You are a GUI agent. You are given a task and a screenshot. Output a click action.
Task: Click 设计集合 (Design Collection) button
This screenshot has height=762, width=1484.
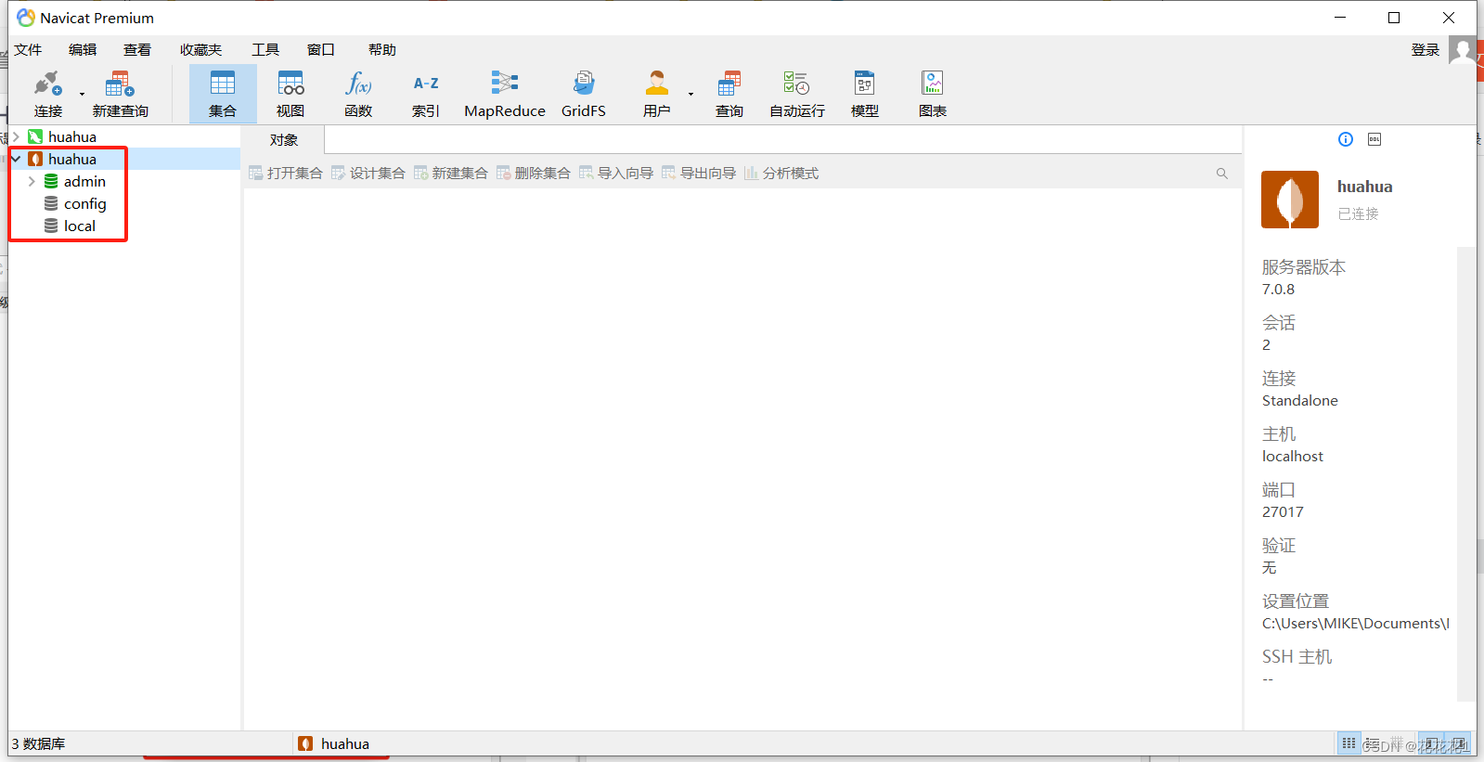click(x=368, y=174)
